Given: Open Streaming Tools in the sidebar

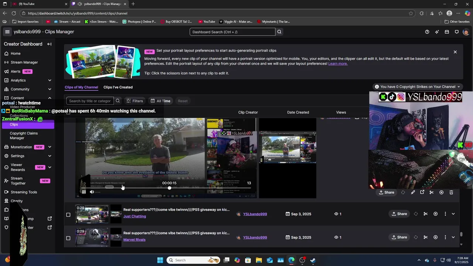Looking at the screenshot, I should coord(24,192).
